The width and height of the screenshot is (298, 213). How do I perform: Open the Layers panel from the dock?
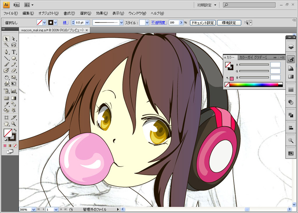pos(291,47)
